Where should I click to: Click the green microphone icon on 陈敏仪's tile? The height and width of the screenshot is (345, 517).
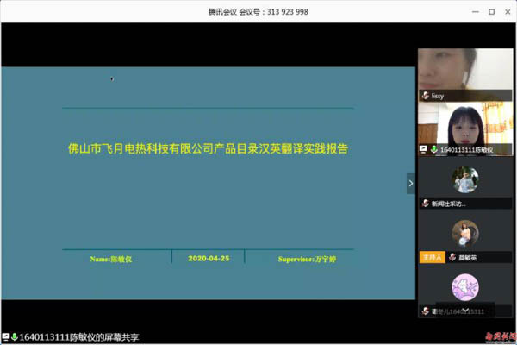[434, 149]
